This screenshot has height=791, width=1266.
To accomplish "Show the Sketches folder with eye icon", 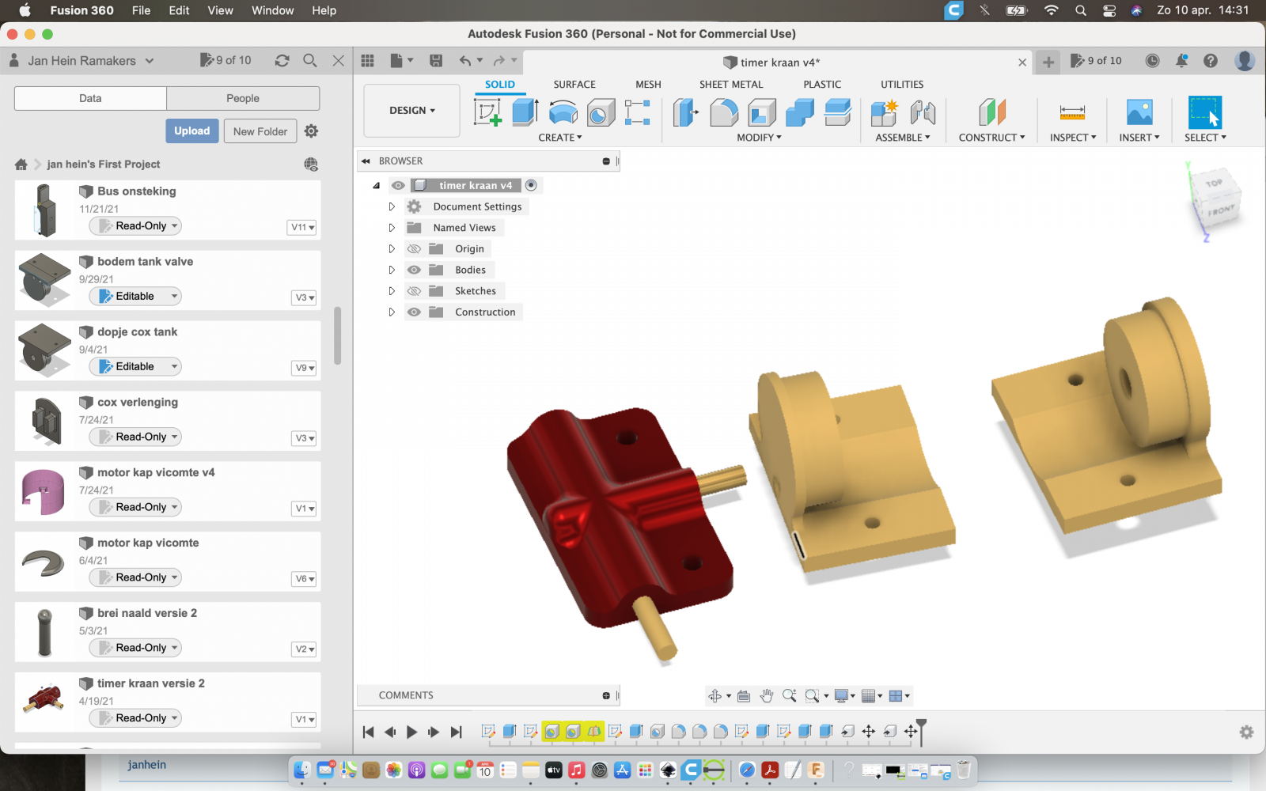I will coord(414,291).
